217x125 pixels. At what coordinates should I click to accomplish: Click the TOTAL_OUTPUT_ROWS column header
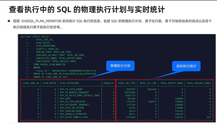coord(172,83)
